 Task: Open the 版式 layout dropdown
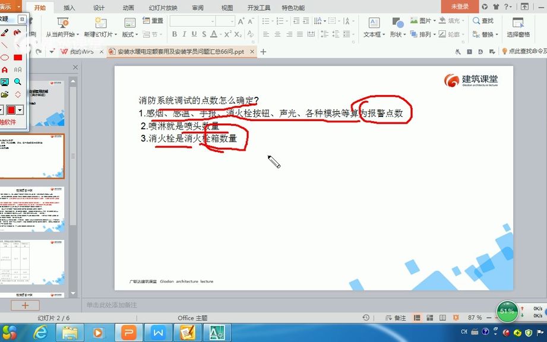(129, 34)
